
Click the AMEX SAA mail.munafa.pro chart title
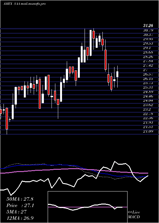click(x=24, y=4)
